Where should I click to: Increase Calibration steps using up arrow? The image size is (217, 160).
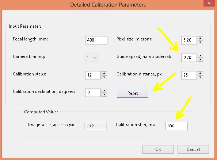[104, 73]
